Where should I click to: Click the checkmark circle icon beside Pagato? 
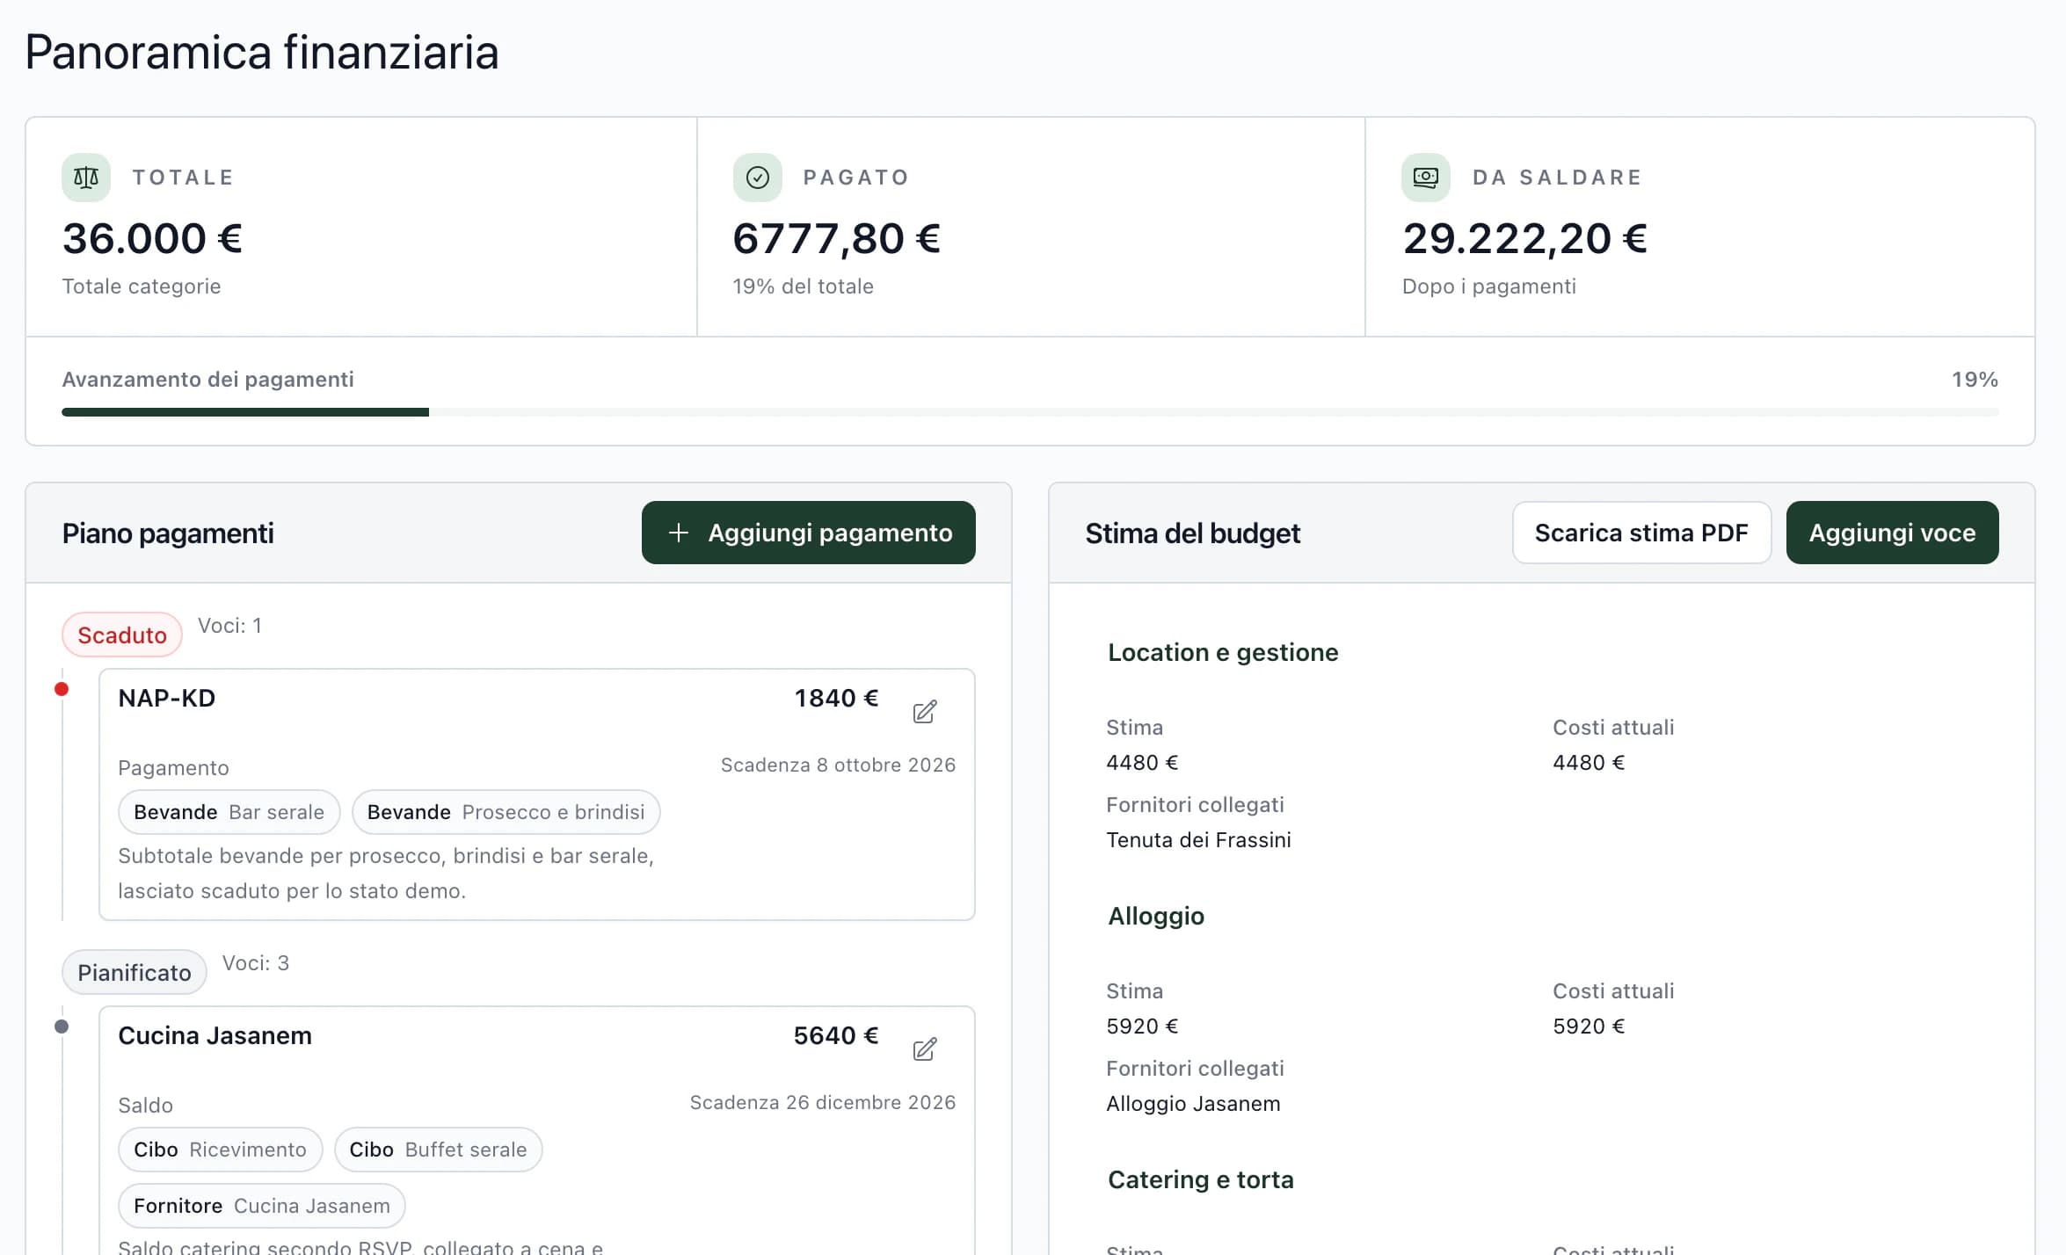pyautogui.click(x=757, y=178)
